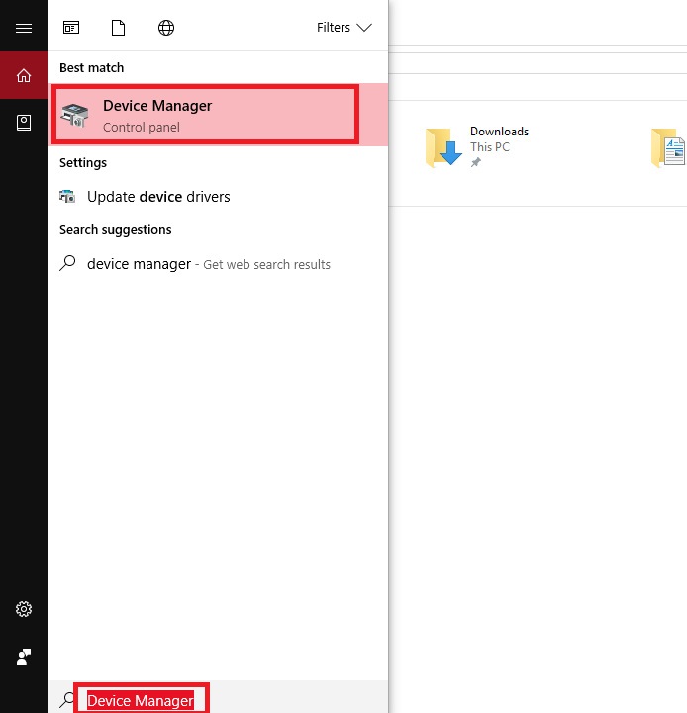The height and width of the screenshot is (713, 687).
Task: Click the Best match heading
Action: (91, 68)
